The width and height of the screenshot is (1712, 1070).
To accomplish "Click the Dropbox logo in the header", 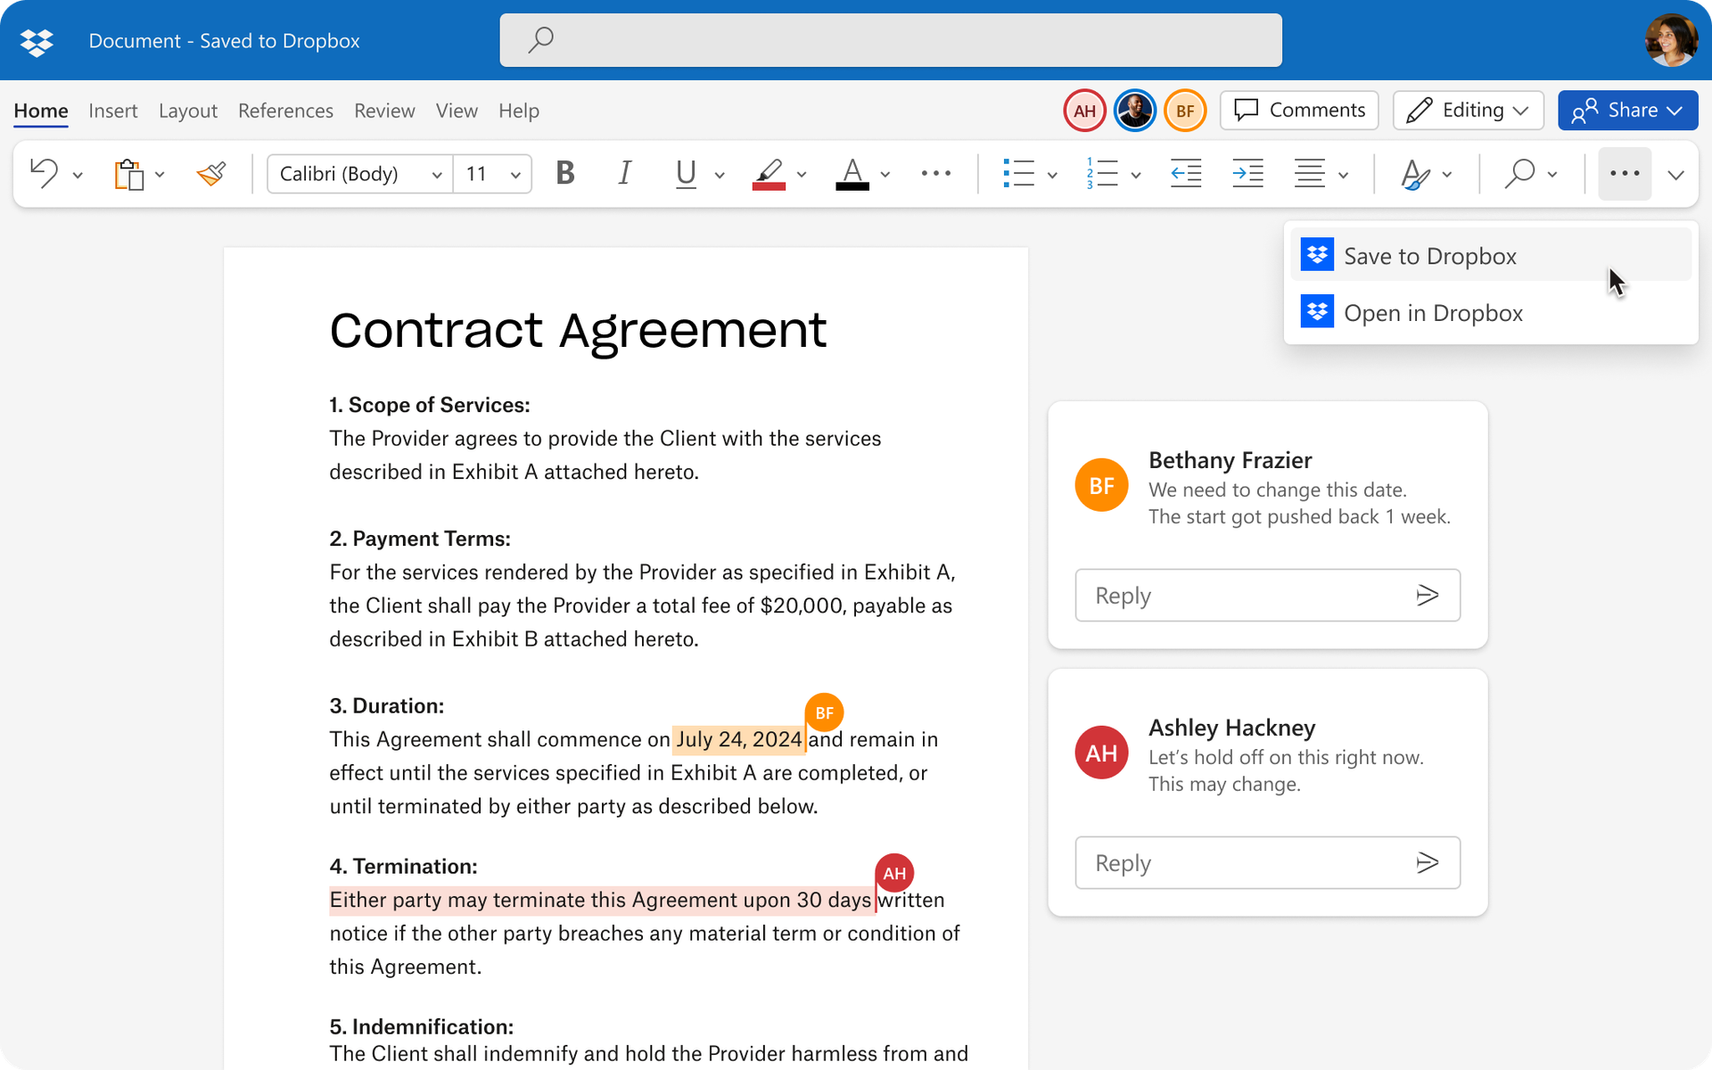I will point(36,40).
